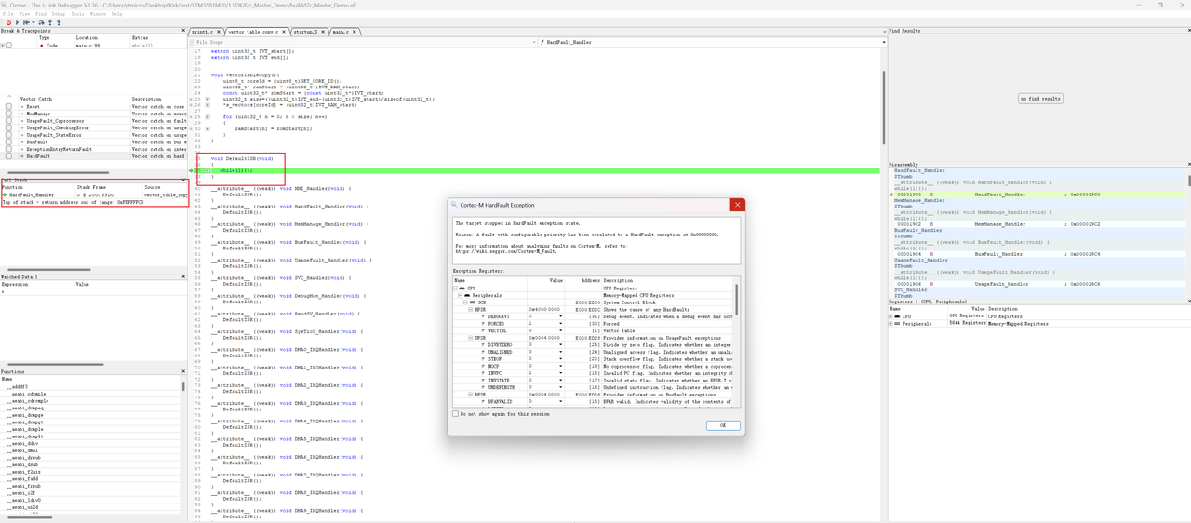Screen dimensions: 1191x523
Task: Check 'Do not show again for this session'
Action: click(455, 414)
